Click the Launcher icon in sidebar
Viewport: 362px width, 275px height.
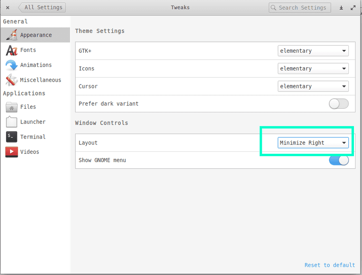click(12, 122)
